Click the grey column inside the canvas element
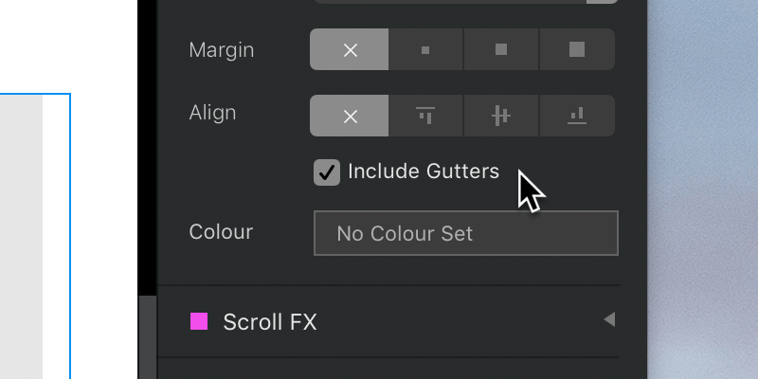 point(21,237)
